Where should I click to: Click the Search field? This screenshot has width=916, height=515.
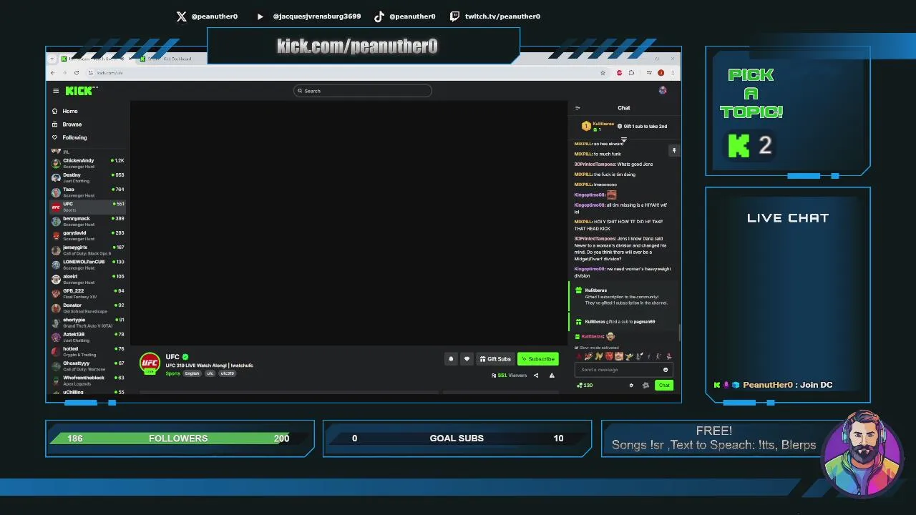362,91
